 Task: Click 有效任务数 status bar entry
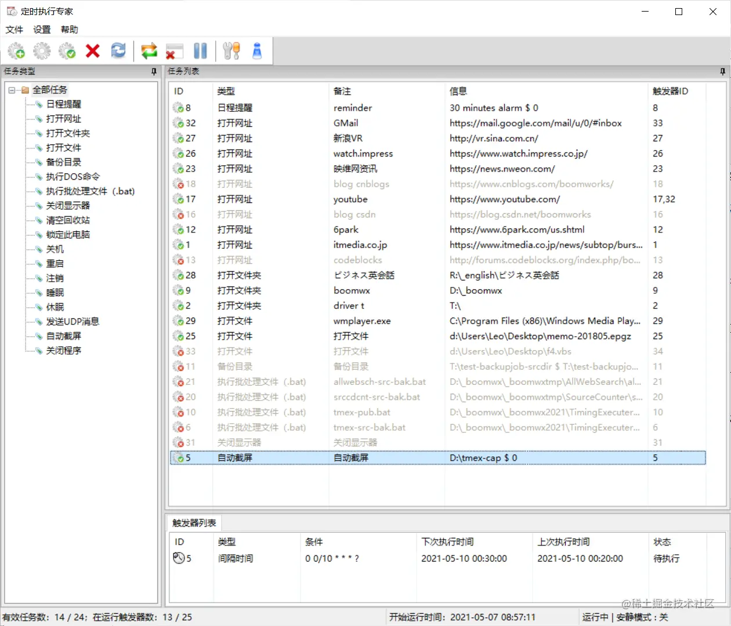point(97,617)
